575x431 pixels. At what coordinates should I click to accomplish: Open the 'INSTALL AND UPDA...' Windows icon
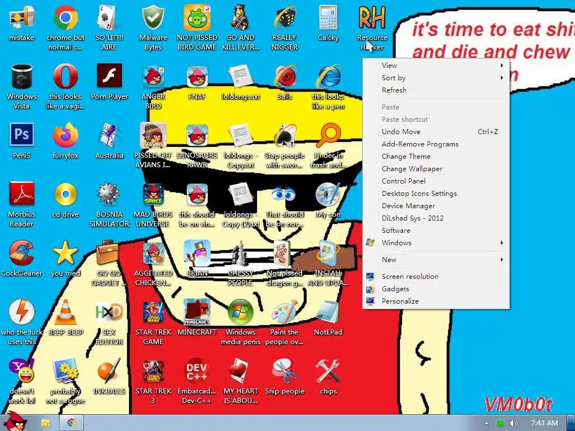(x=328, y=253)
